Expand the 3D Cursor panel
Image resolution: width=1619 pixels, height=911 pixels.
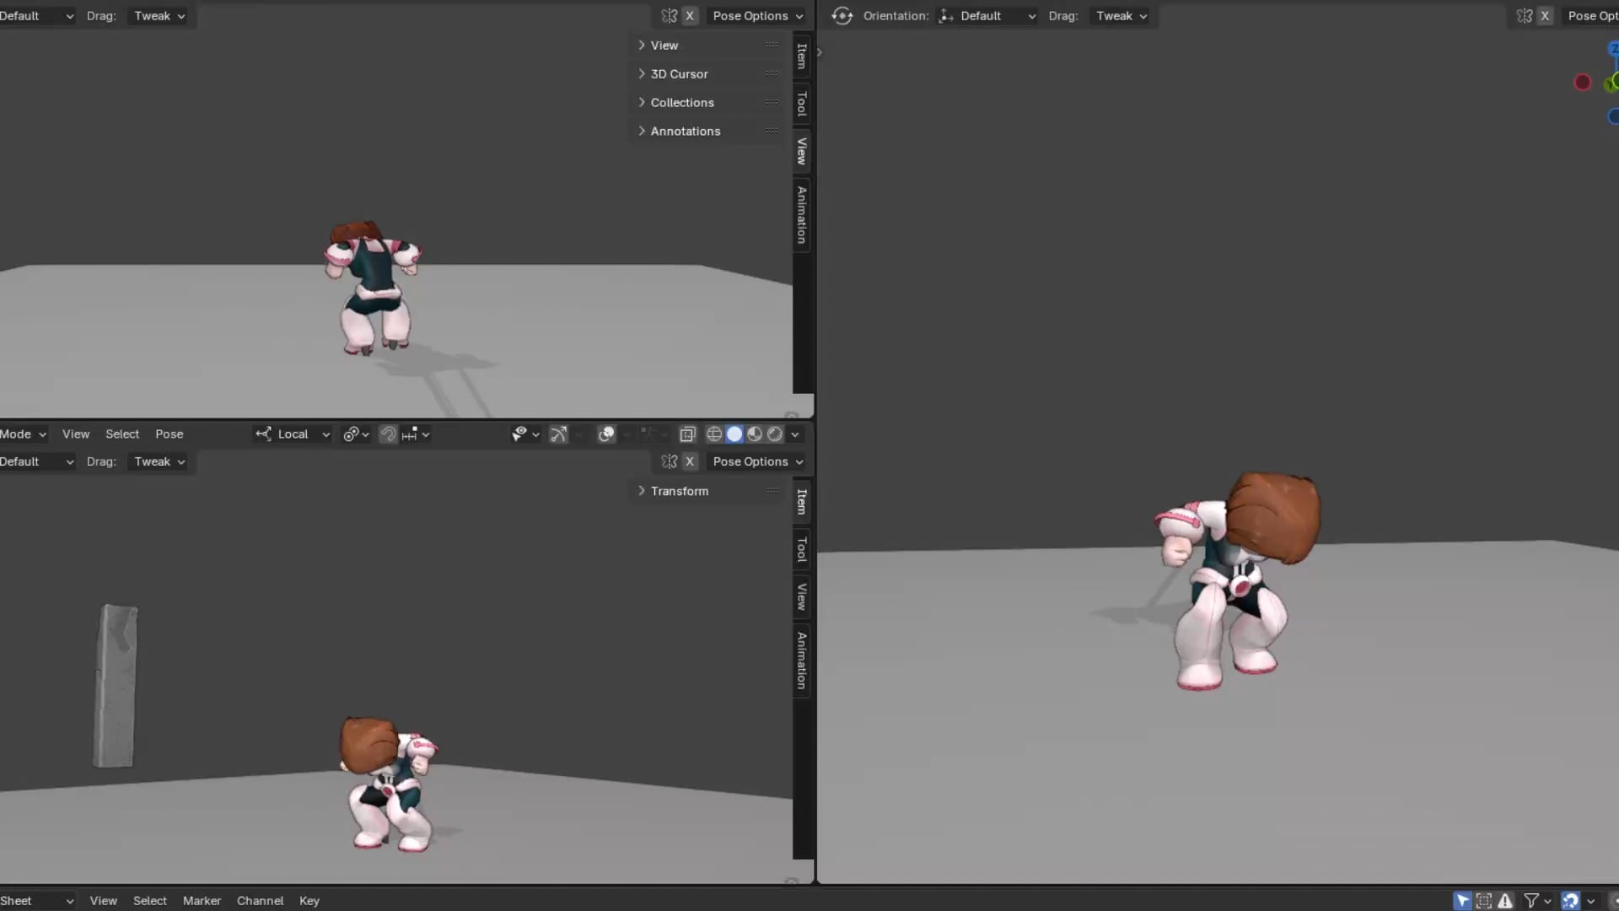[680, 74]
